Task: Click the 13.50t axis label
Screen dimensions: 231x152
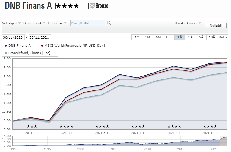Action: tap(7, 59)
